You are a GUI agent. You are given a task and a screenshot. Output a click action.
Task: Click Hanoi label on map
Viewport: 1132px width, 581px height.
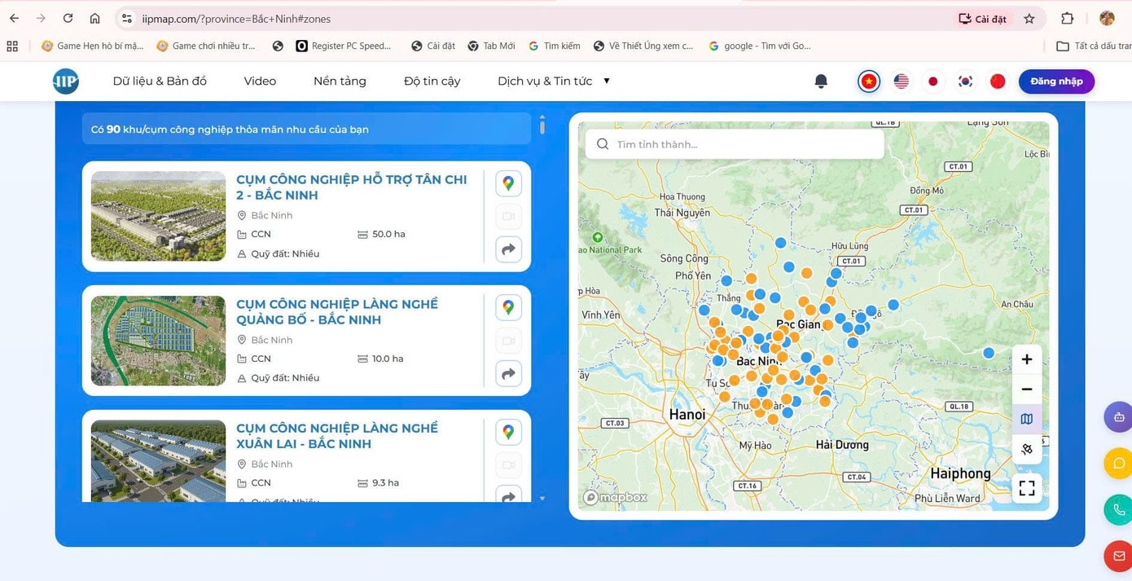click(x=687, y=415)
